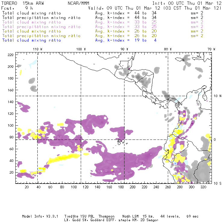Screen dimensions: 223x223
Task: Click the '(03 CST Thu 01 Mar 12)' text
Action: [193, 8]
